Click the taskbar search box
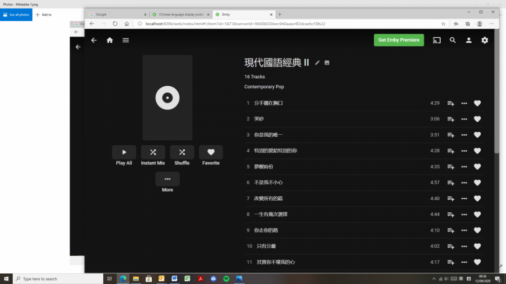The width and height of the screenshot is (506, 284). (58, 279)
